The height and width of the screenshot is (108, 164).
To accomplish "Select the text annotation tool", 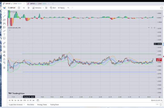I will point(4,35).
